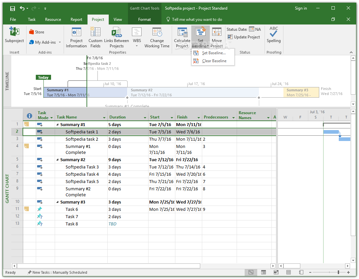Choose Set Baseline... from the menu
This screenshot has height=279, width=359.
[213, 53]
